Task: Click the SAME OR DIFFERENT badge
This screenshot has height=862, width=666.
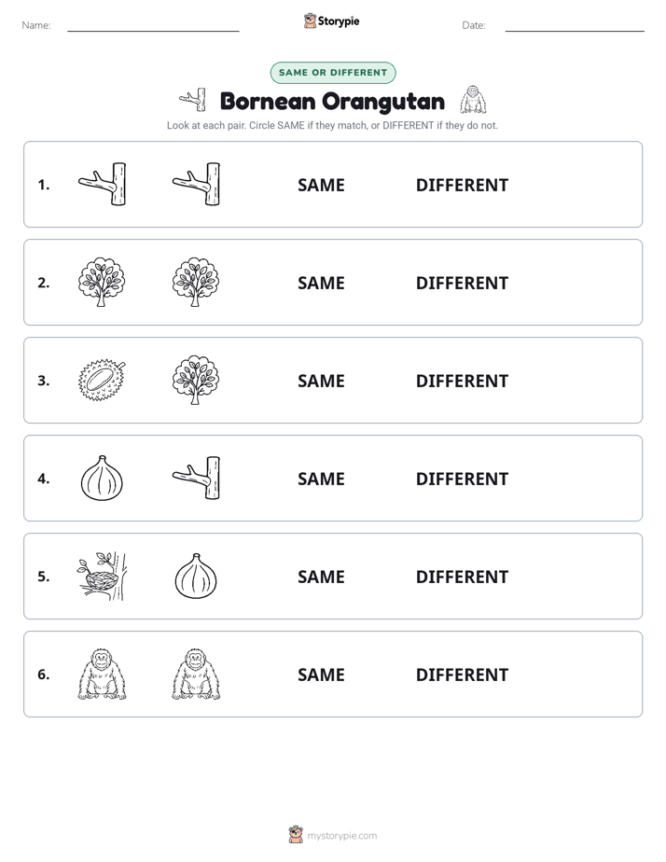Action: click(x=333, y=73)
